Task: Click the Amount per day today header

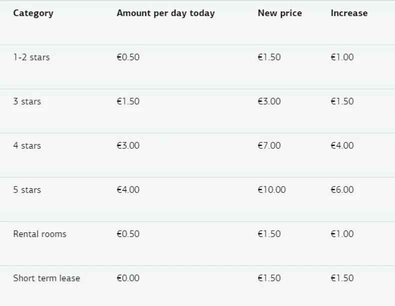Action: (x=165, y=13)
